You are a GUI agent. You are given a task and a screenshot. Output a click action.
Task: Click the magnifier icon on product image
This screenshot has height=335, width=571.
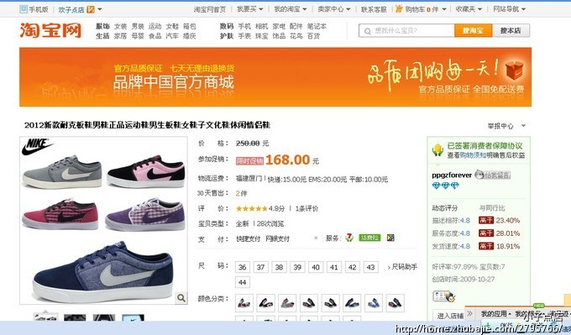181,298
